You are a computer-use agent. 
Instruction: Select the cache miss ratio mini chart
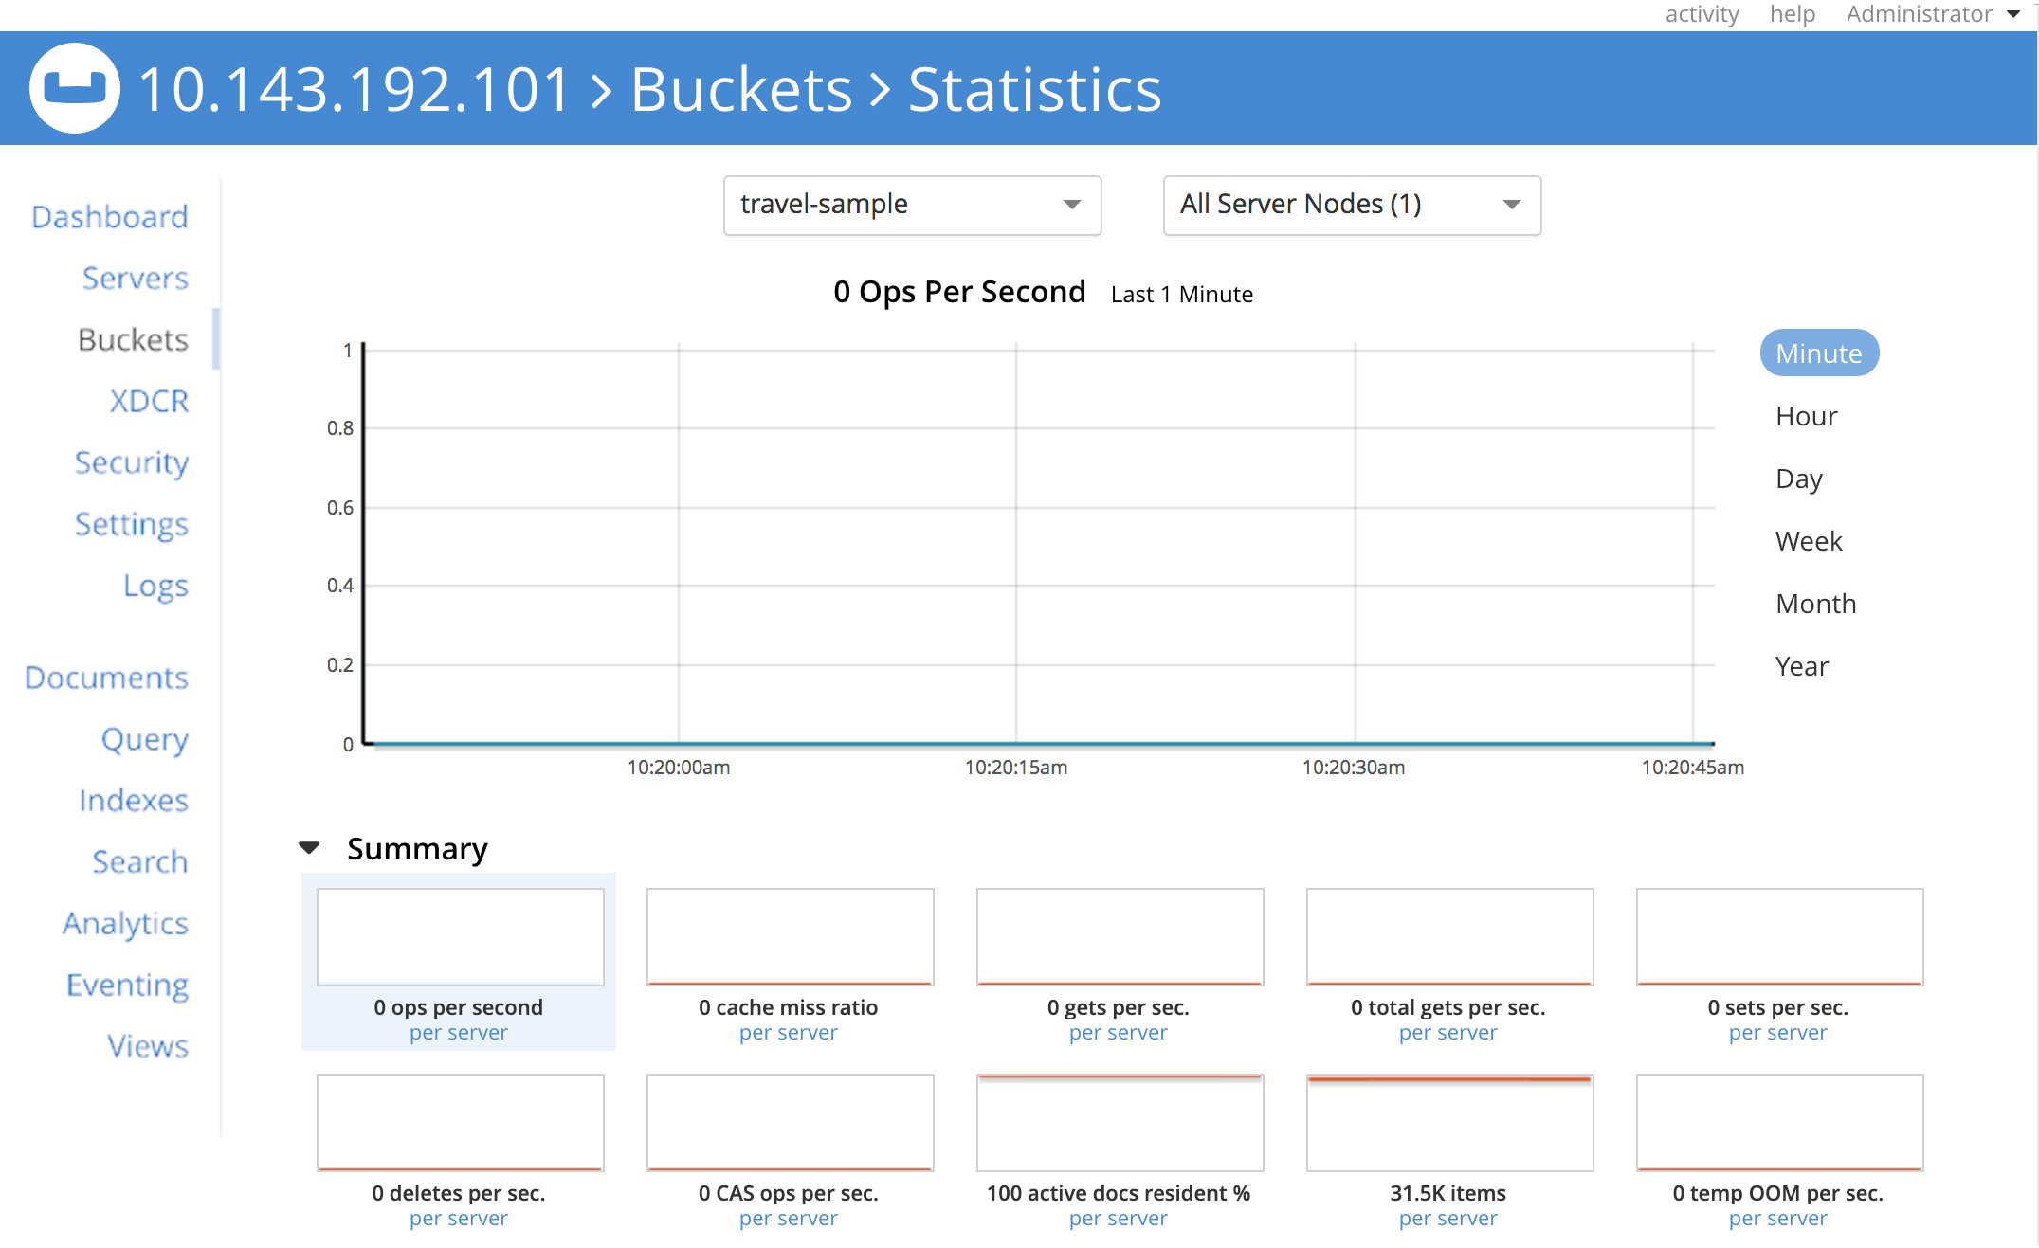[790, 936]
